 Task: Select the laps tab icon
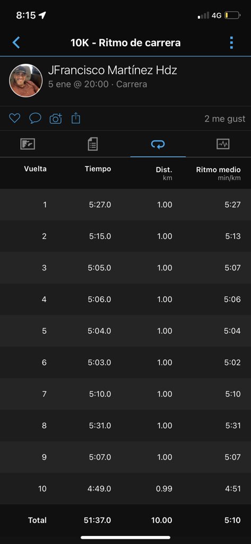(158, 144)
